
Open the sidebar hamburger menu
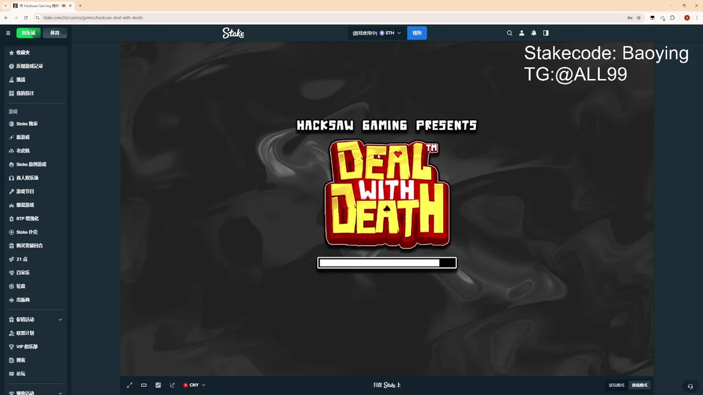pyautogui.click(x=8, y=33)
